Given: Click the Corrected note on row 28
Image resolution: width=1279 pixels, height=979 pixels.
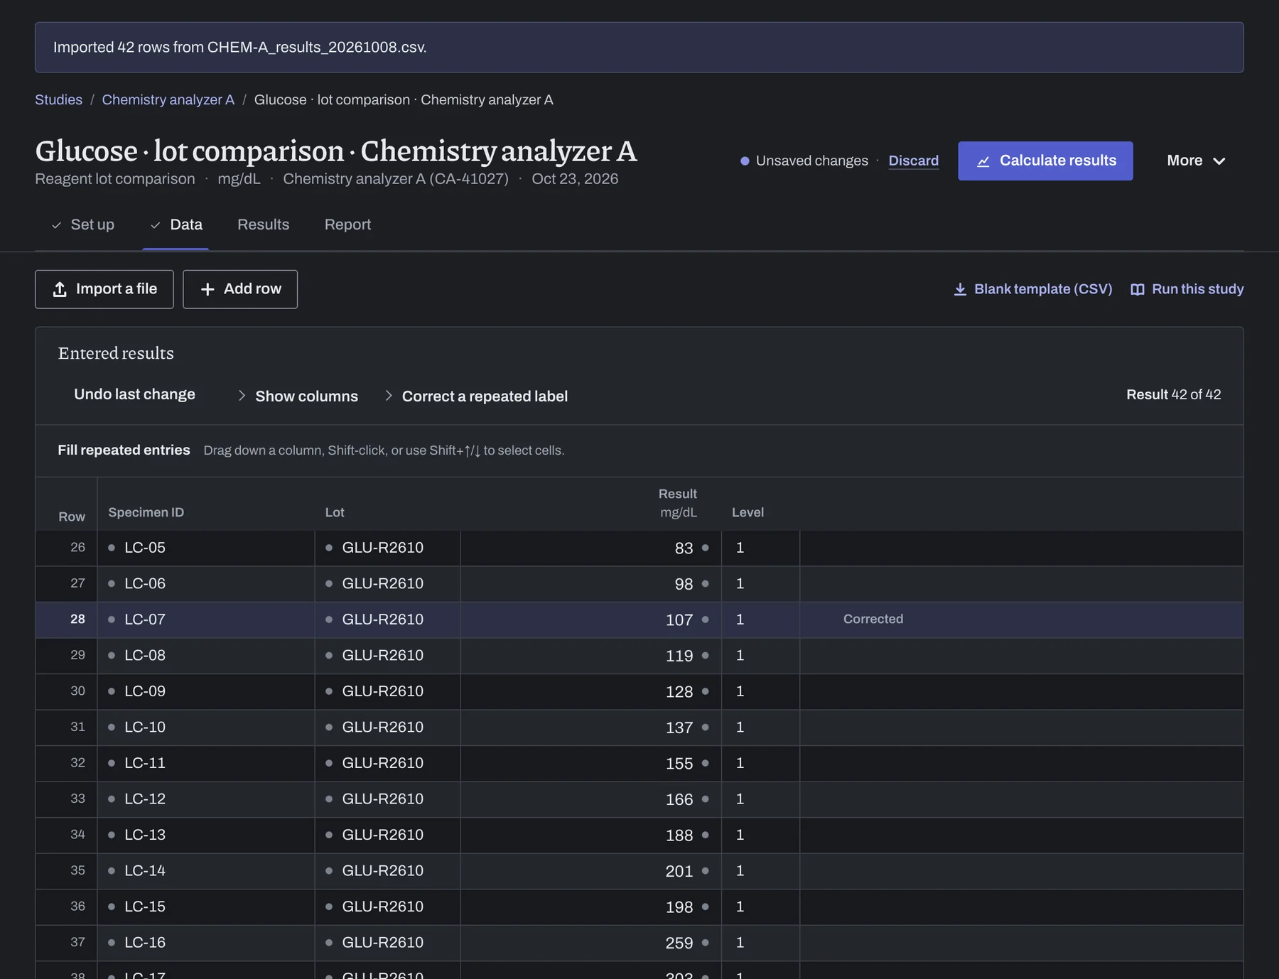Looking at the screenshot, I should click(873, 619).
